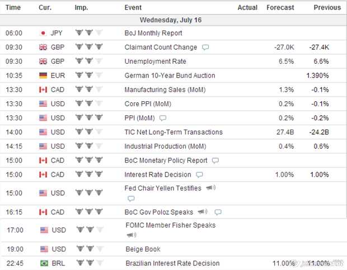Click the Brazil flag icon in BRL row

[44, 263]
